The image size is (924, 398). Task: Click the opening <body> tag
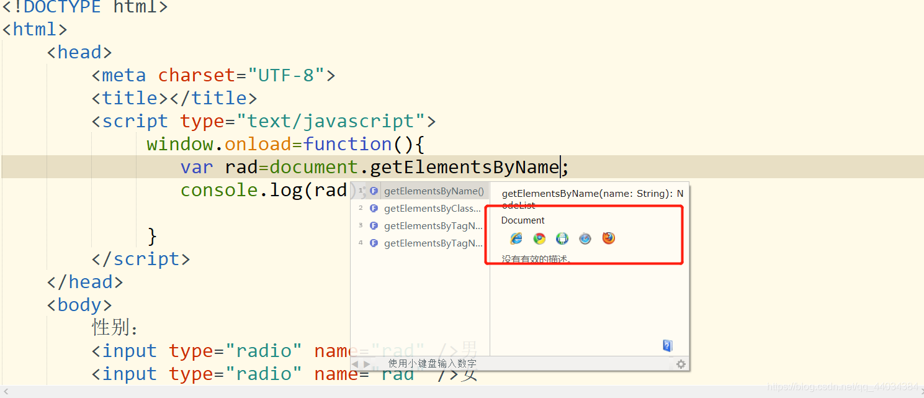click(x=79, y=305)
